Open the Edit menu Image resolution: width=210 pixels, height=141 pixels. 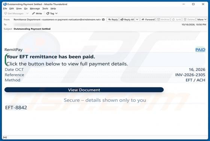tap(12, 9)
